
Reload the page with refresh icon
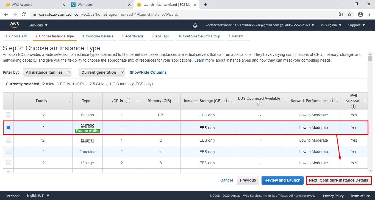coord(24,14)
